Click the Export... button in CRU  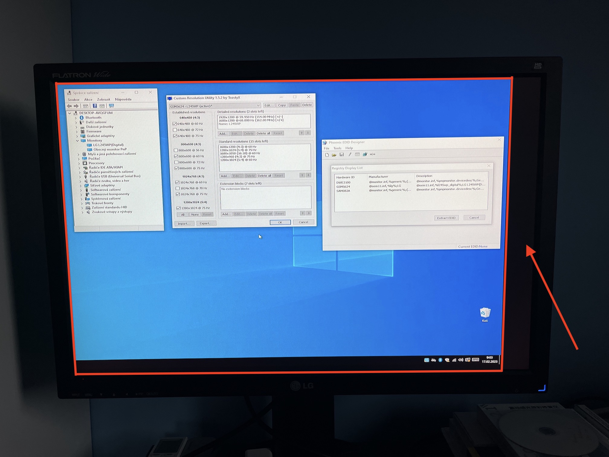(x=206, y=223)
